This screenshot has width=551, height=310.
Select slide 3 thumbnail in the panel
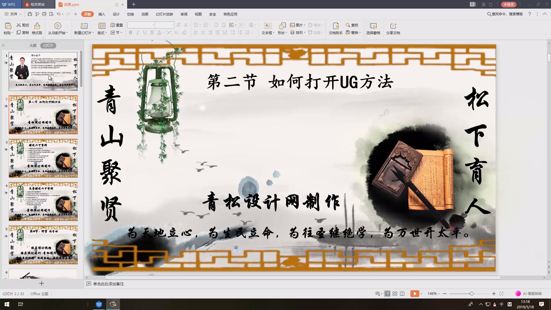[x=43, y=158]
